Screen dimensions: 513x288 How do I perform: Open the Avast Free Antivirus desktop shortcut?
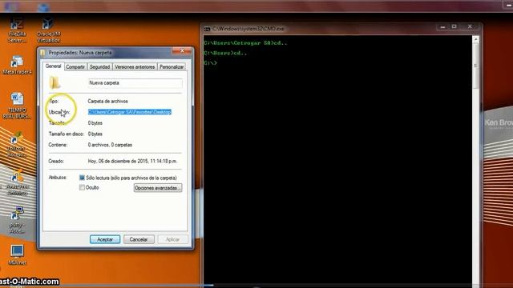pyautogui.click(x=17, y=183)
